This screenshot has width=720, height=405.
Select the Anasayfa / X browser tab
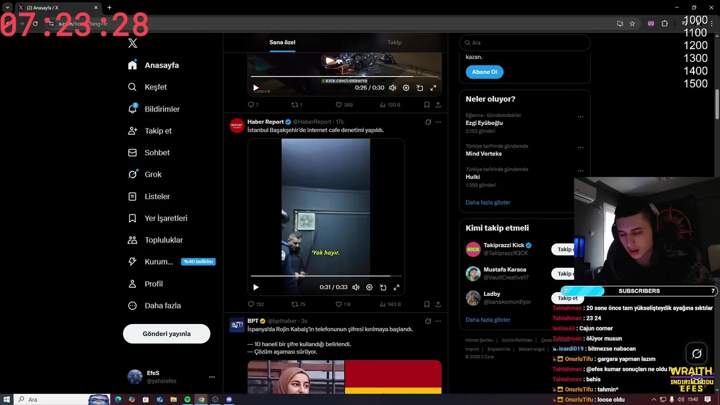(x=57, y=8)
